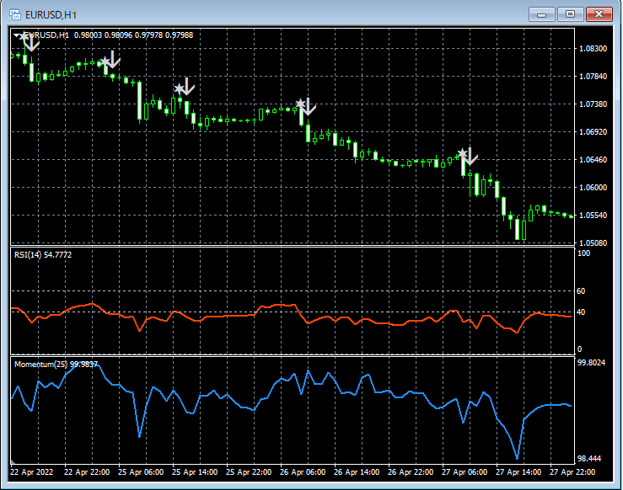The image size is (623, 490).
Task: Click the 22 Apr 2022 time label
Action: (x=31, y=472)
